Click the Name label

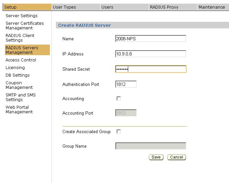click(x=68, y=39)
